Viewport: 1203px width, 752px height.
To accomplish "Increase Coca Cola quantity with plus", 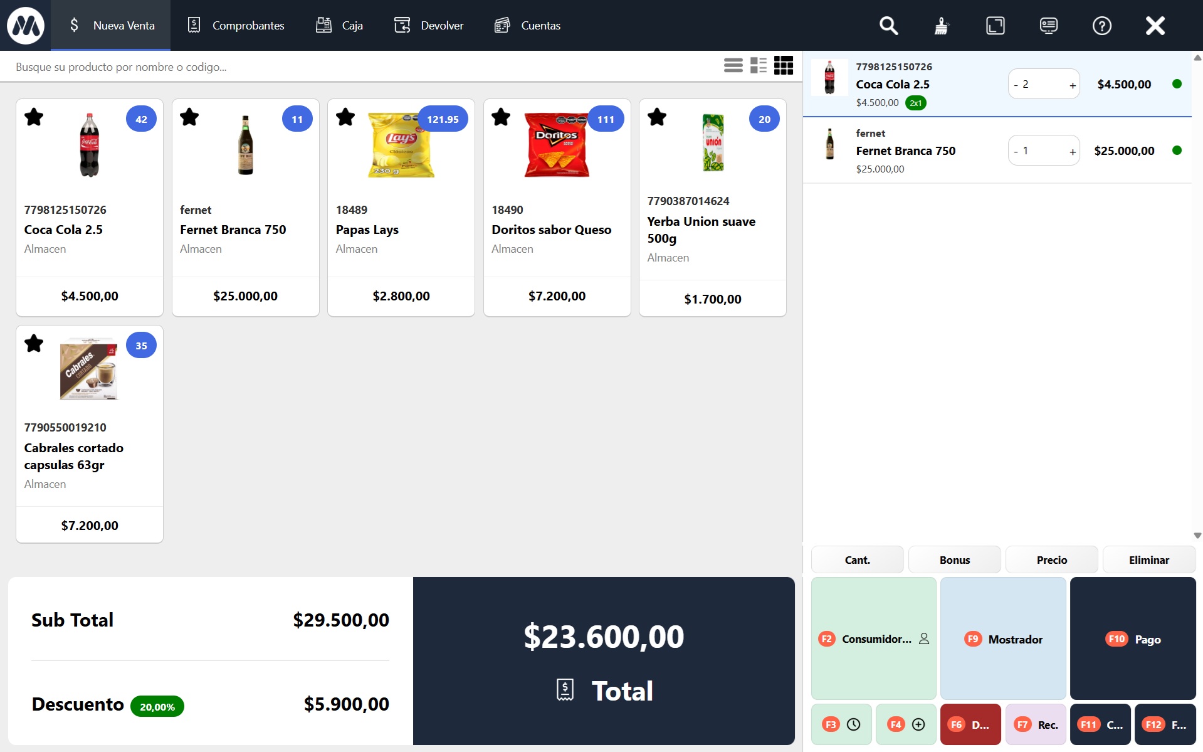I will click(x=1072, y=85).
